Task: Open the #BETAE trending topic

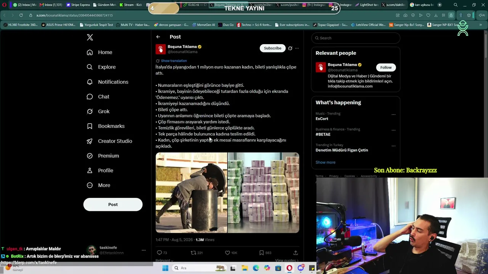Action: [x=323, y=134]
